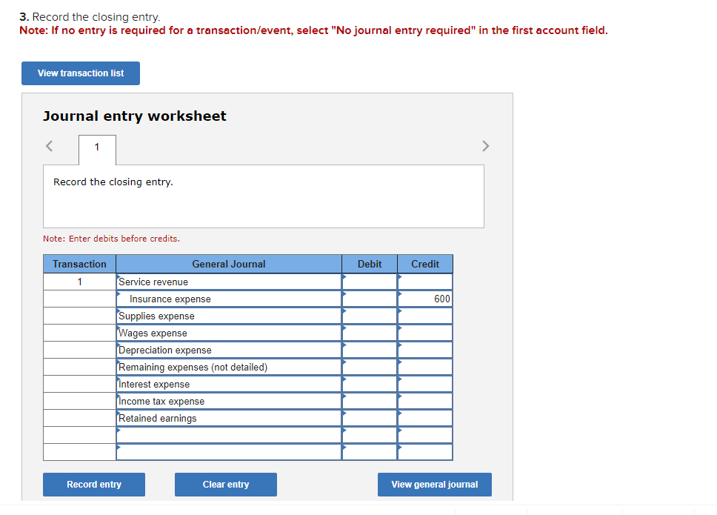Select the Service revenue debit field
This screenshot has width=717, height=515.
pos(369,282)
